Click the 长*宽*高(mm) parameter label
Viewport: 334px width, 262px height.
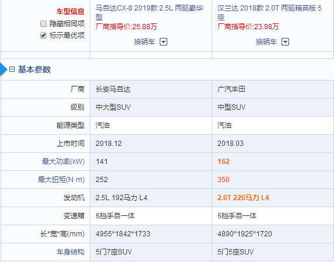coord(62,234)
